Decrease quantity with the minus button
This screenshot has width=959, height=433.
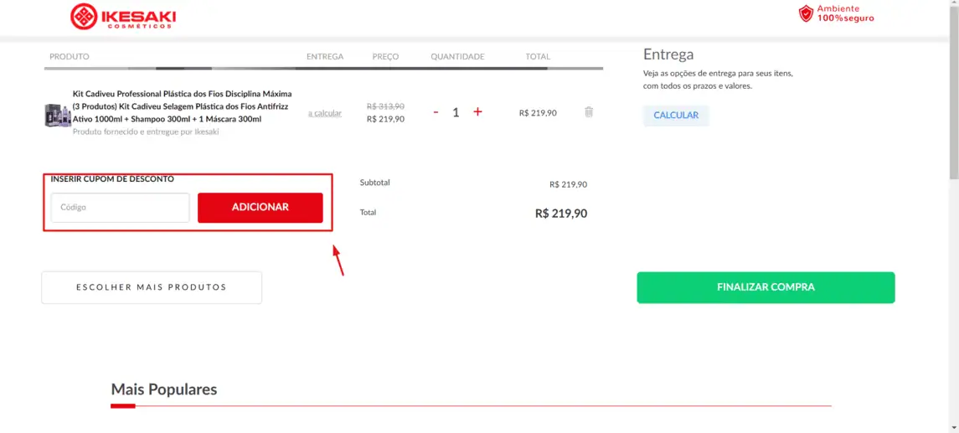pos(436,112)
